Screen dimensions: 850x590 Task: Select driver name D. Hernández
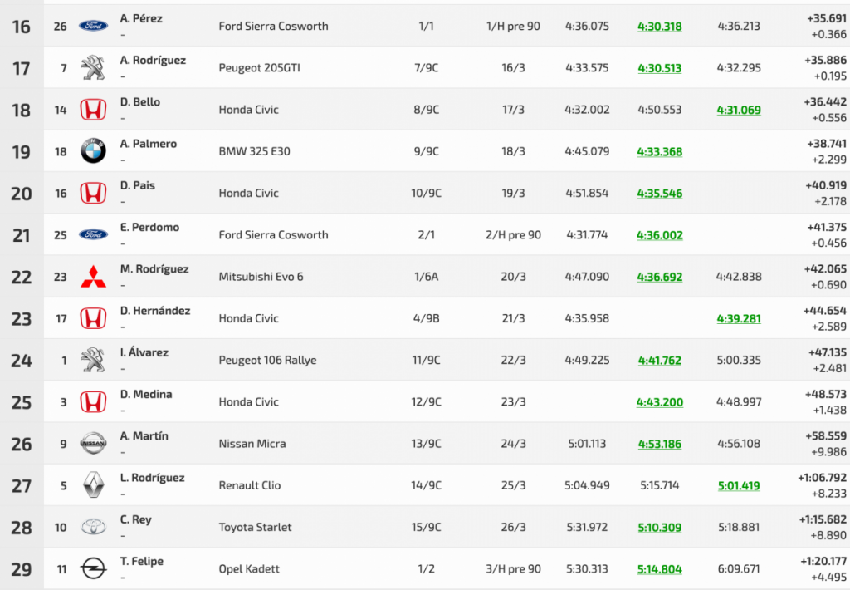155,311
